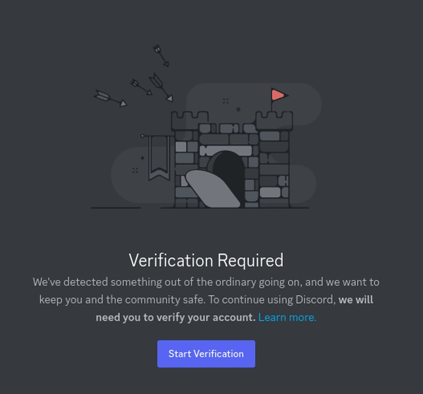This screenshot has width=423, height=394.
Task: Click the large arrow nearest the castle
Action: coord(161,87)
